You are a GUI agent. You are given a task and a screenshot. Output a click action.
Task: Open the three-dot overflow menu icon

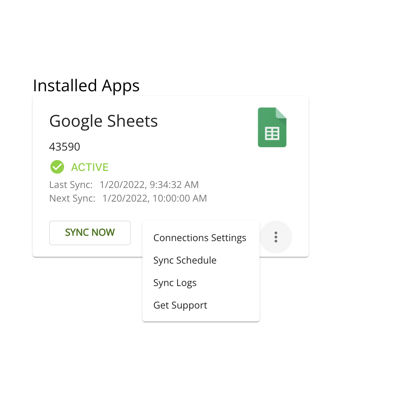(276, 237)
